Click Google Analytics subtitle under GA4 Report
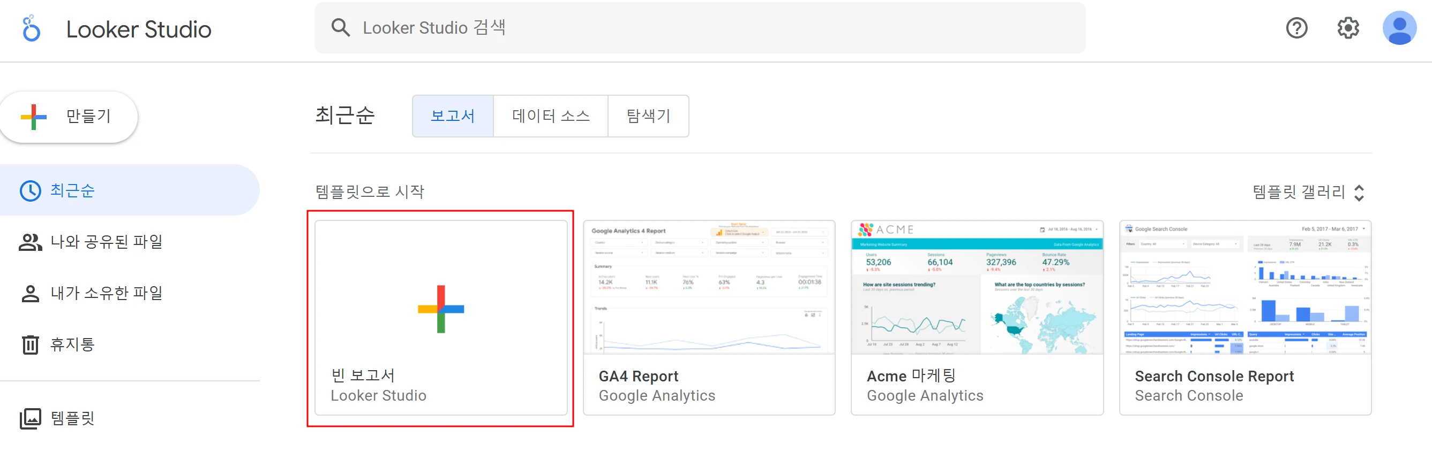 point(656,395)
